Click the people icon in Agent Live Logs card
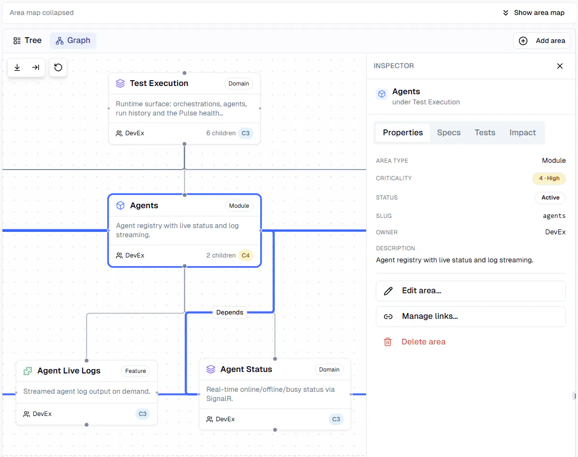Viewport: 578px width, 457px height. point(27,414)
